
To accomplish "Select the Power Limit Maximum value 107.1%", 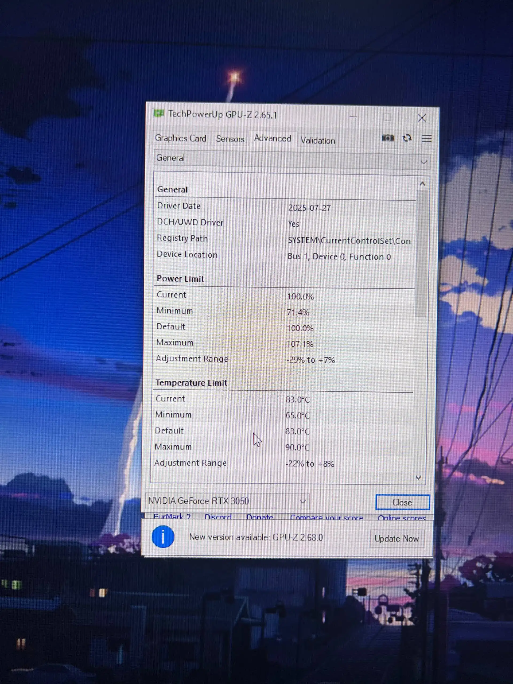I will 300,344.
